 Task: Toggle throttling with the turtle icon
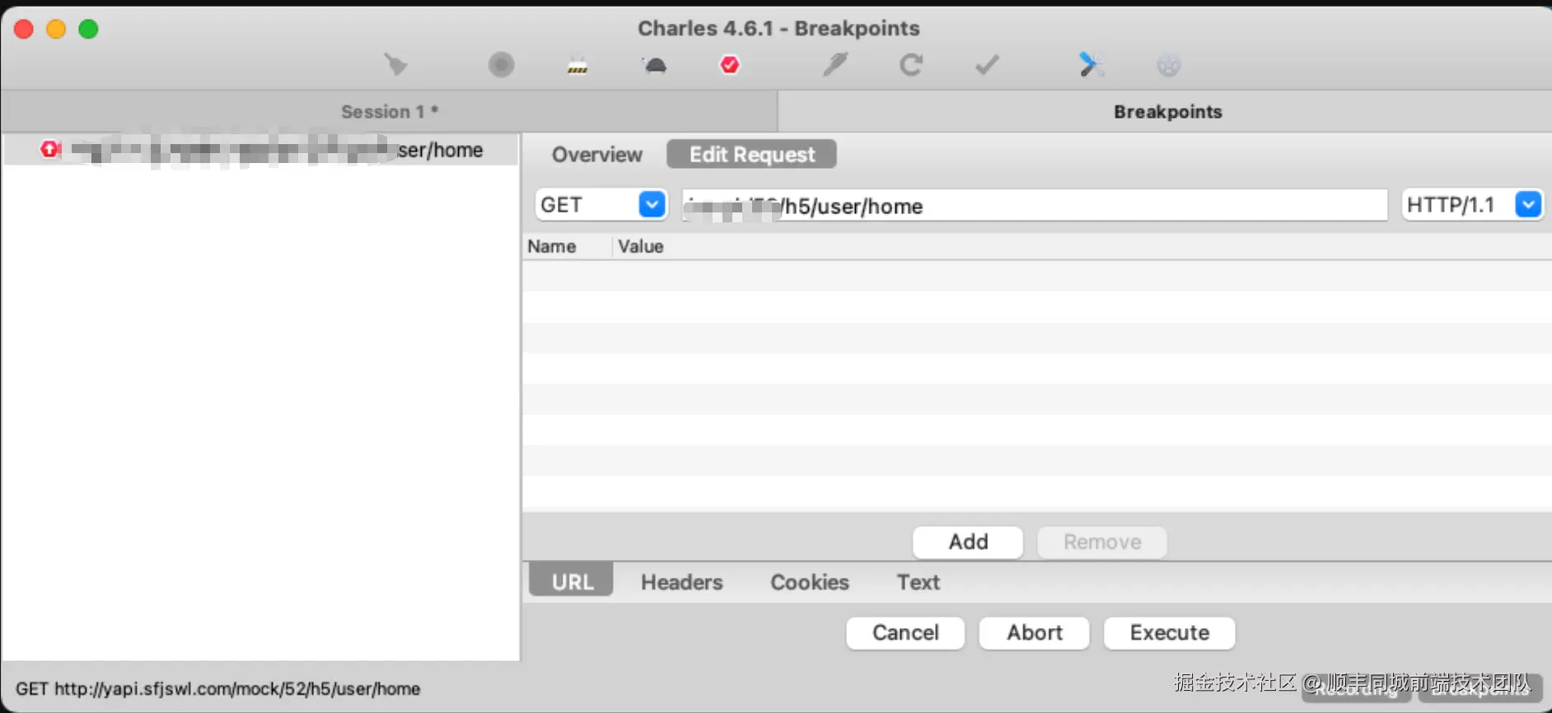click(x=655, y=65)
